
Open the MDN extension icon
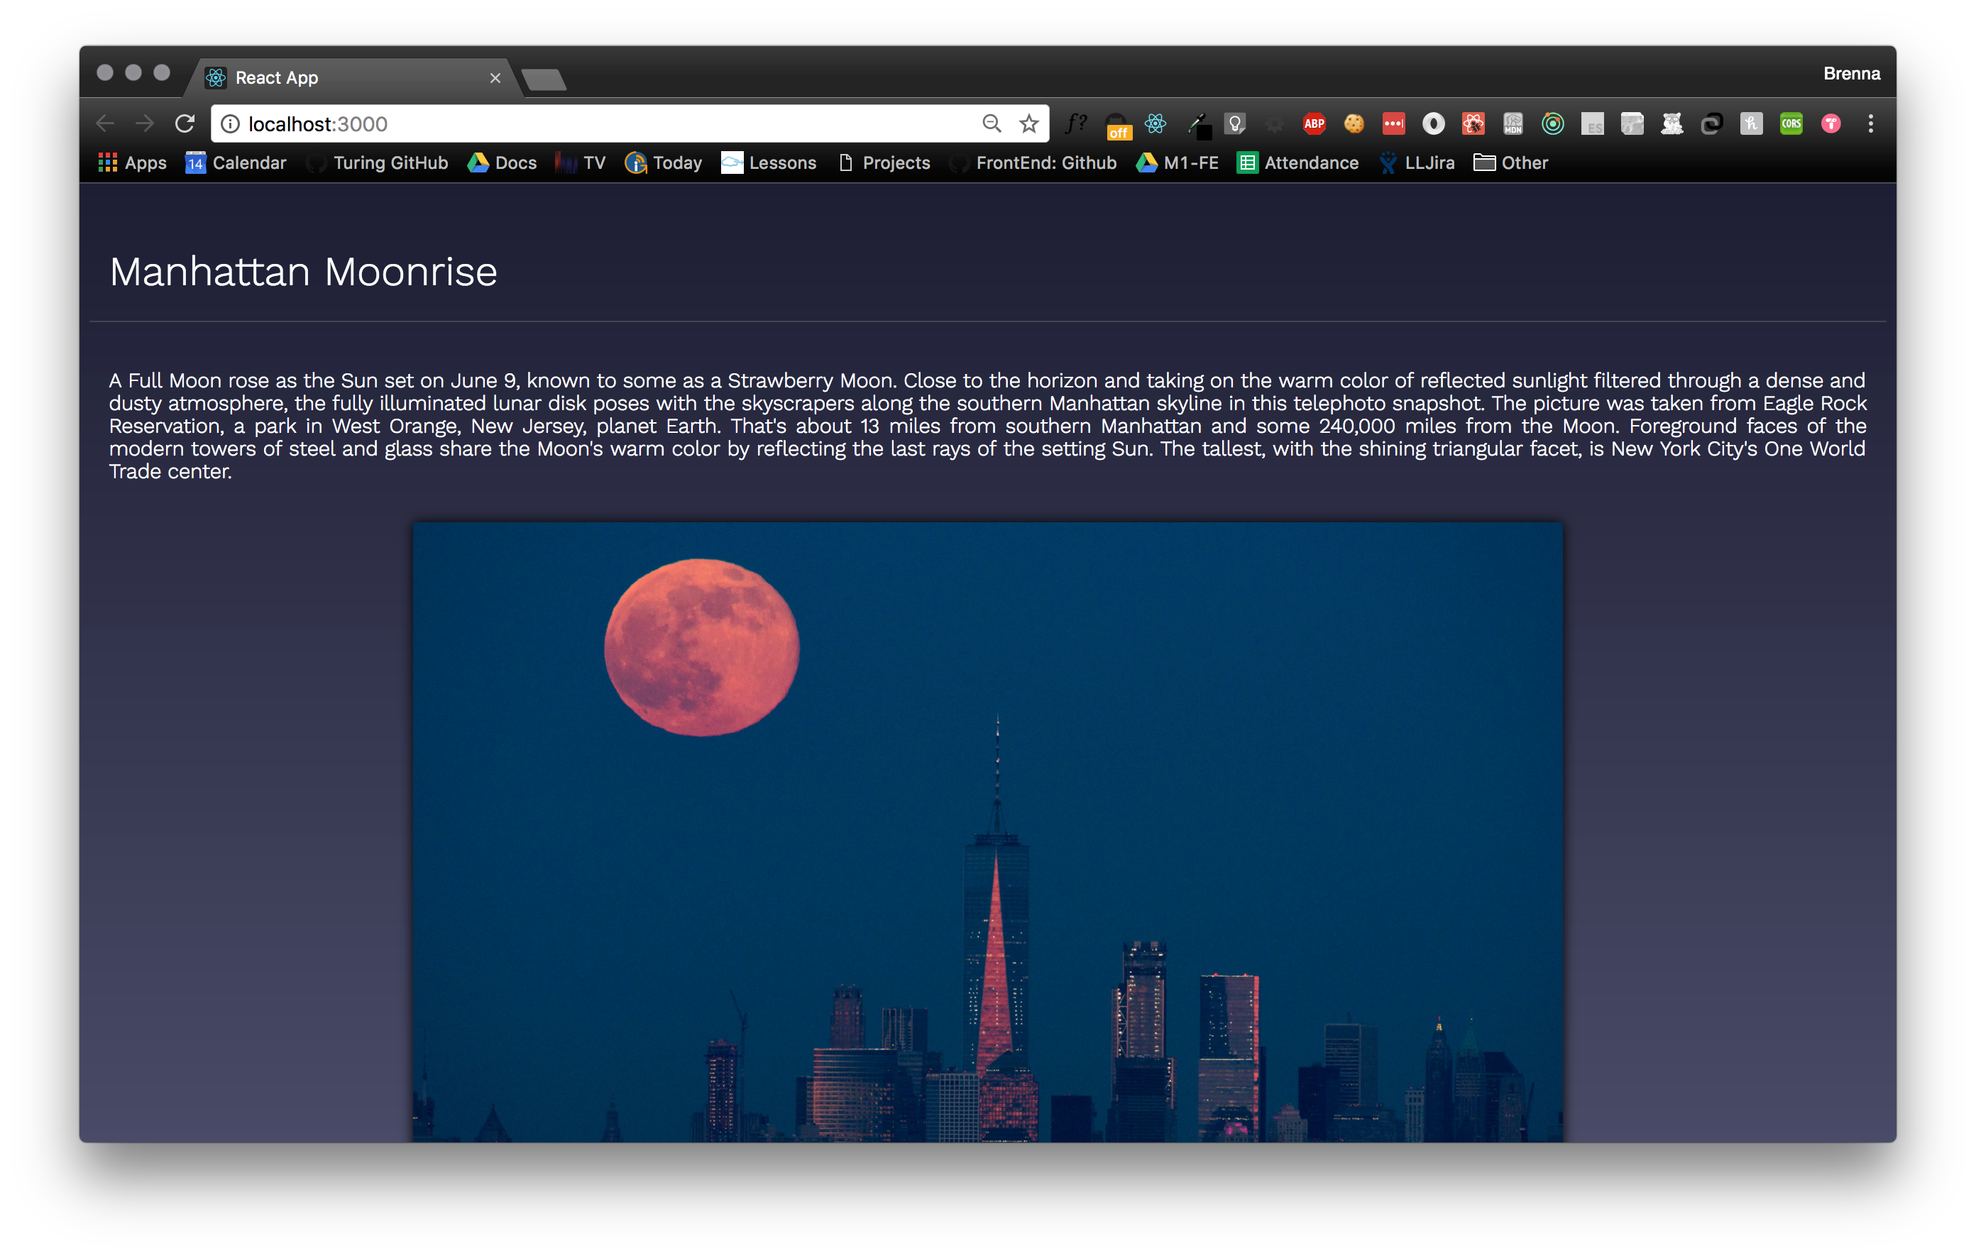[1513, 124]
